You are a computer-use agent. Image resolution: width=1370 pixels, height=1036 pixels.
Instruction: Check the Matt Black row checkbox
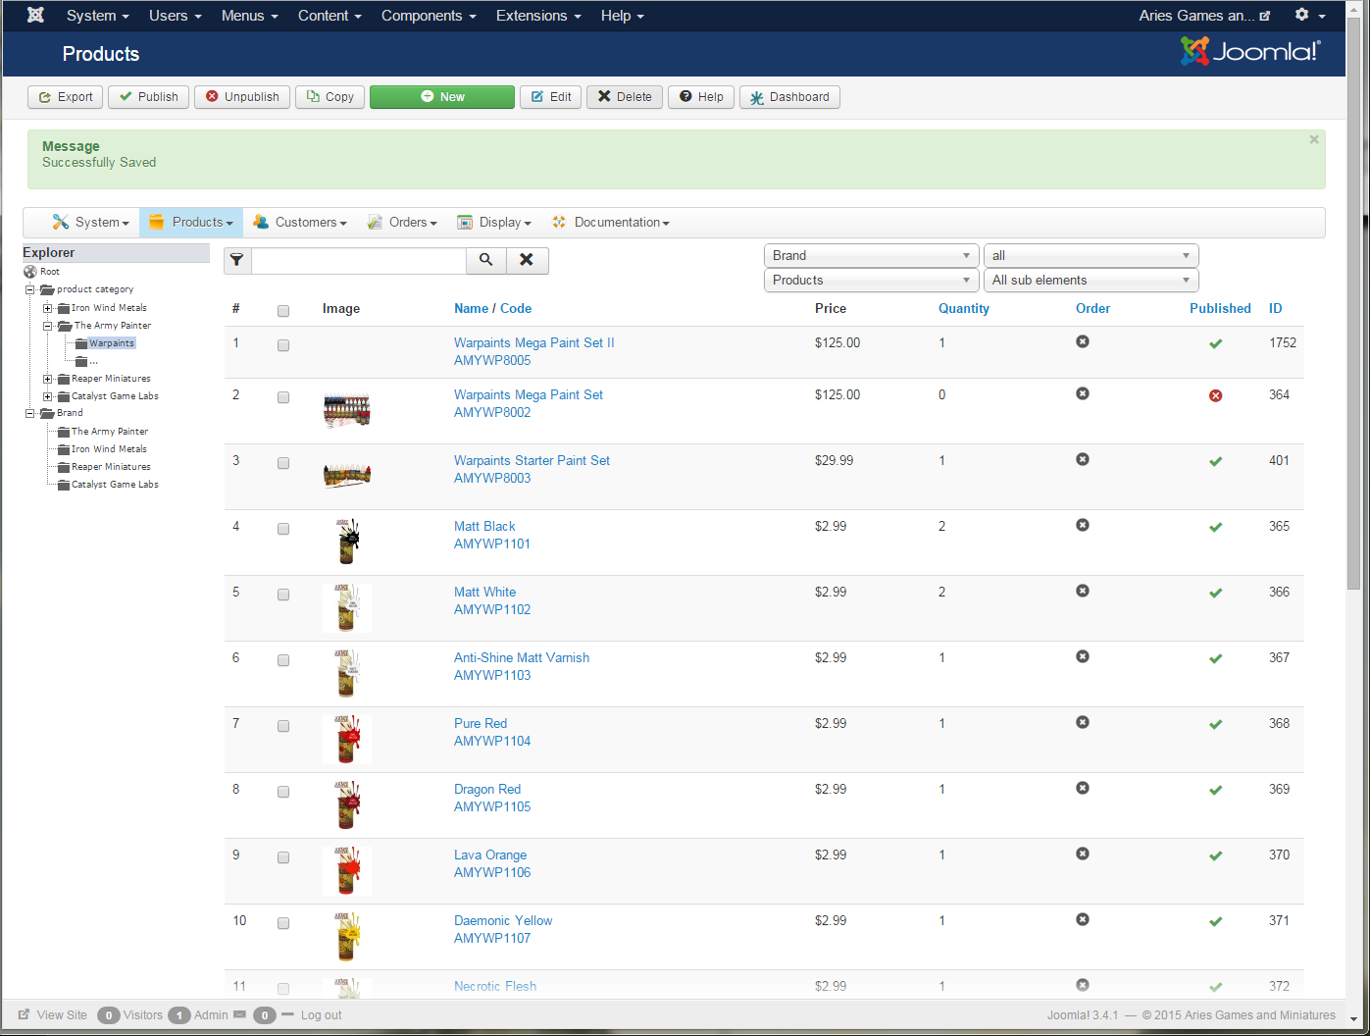tap(283, 529)
